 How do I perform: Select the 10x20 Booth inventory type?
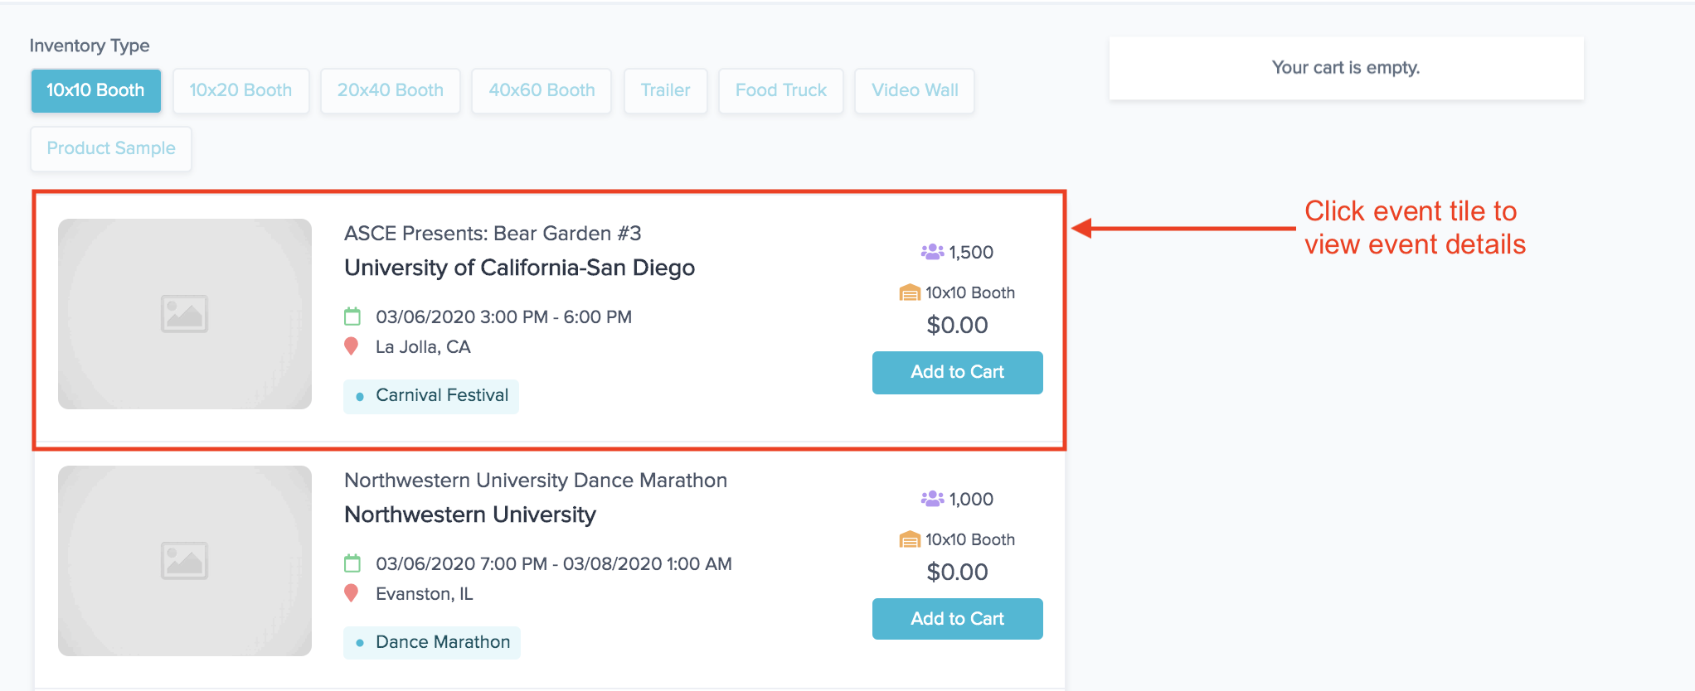(240, 90)
